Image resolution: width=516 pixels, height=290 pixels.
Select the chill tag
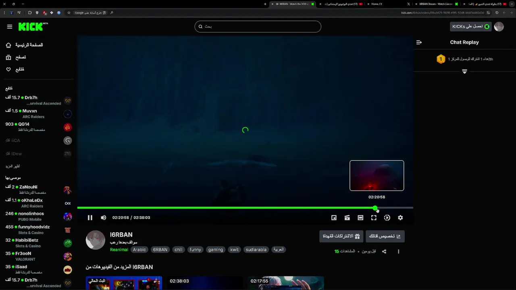pos(179,250)
